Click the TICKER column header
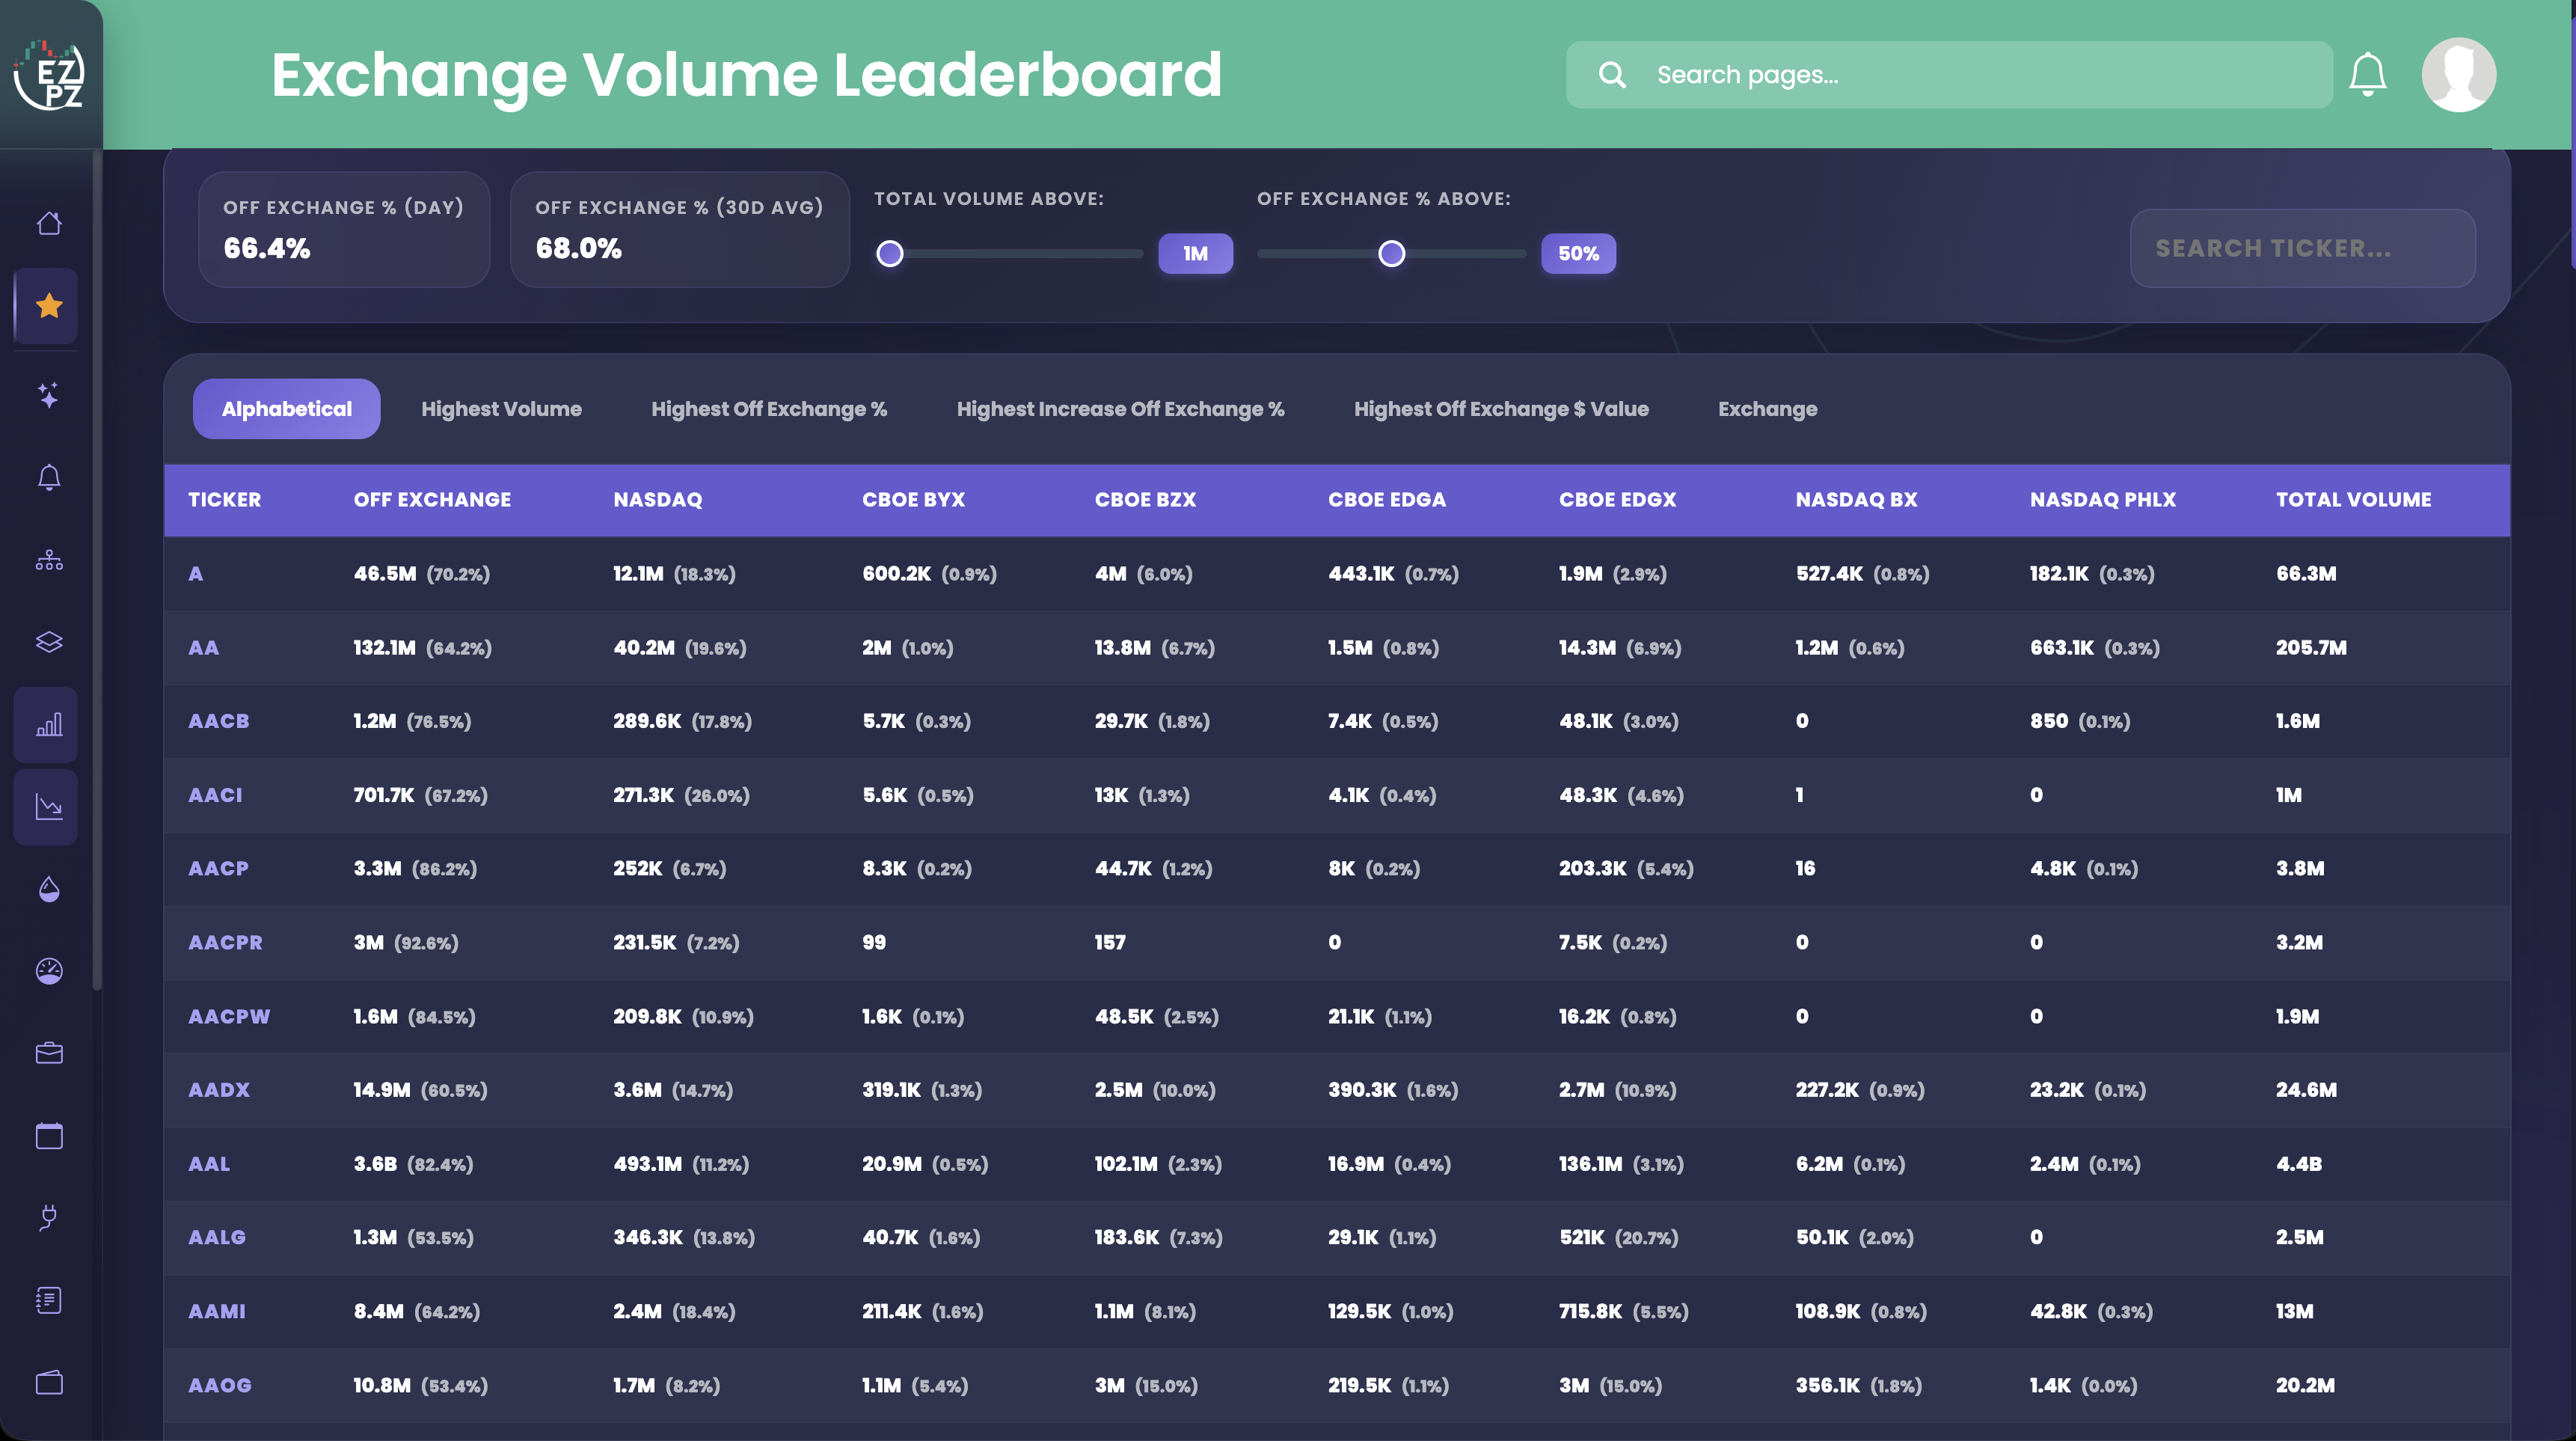The height and width of the screenshot is (1441, 2576). coord(225,500)
